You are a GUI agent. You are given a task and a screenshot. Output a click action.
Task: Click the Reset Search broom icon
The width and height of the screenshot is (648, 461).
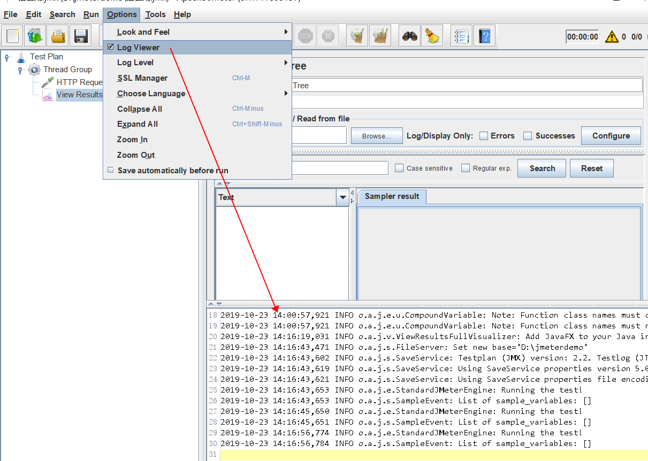[432, 36]
